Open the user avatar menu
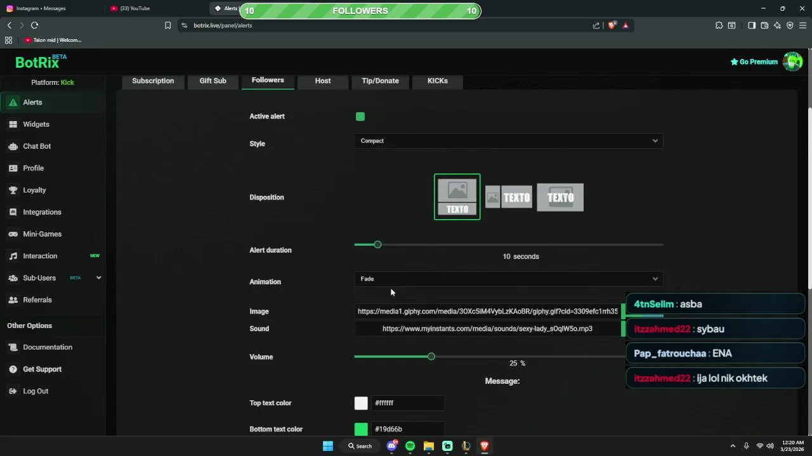812x456 pixels. point(792,61)
